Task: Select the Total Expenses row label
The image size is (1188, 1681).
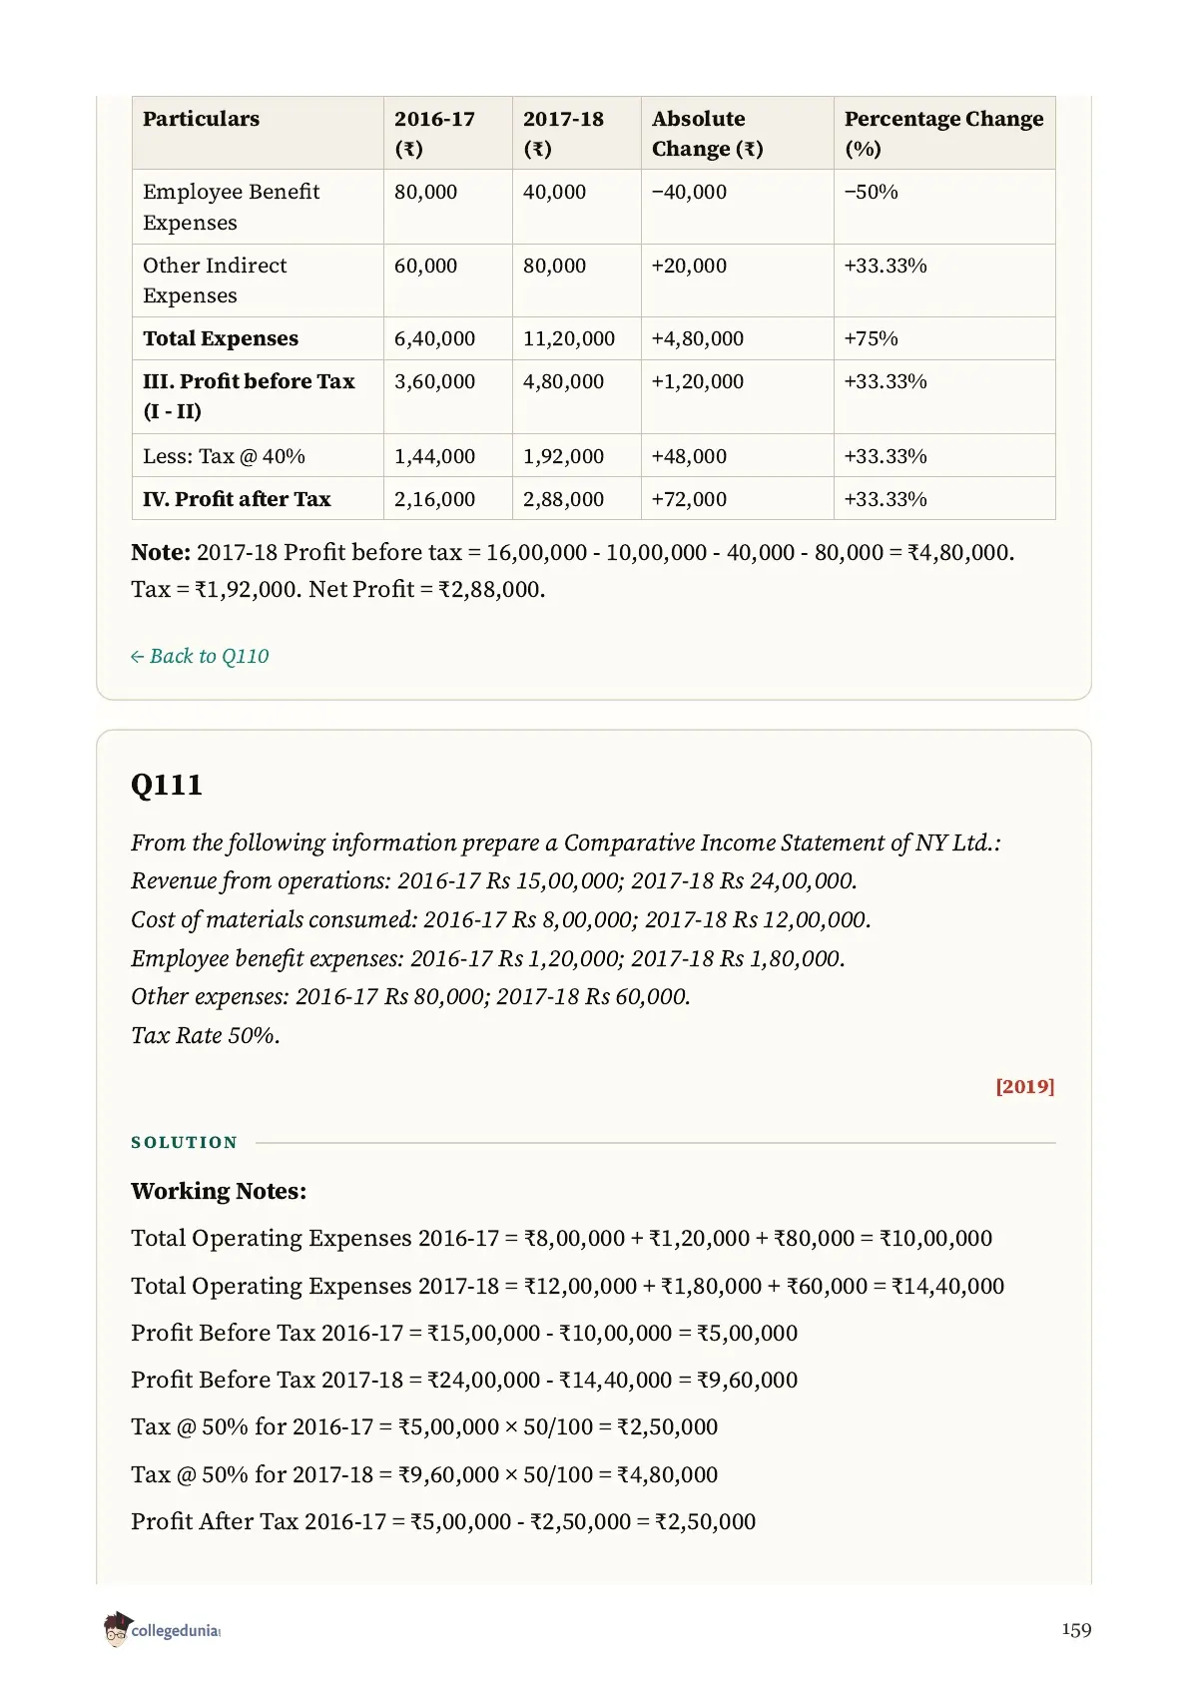Action: [x=221, y=338]
